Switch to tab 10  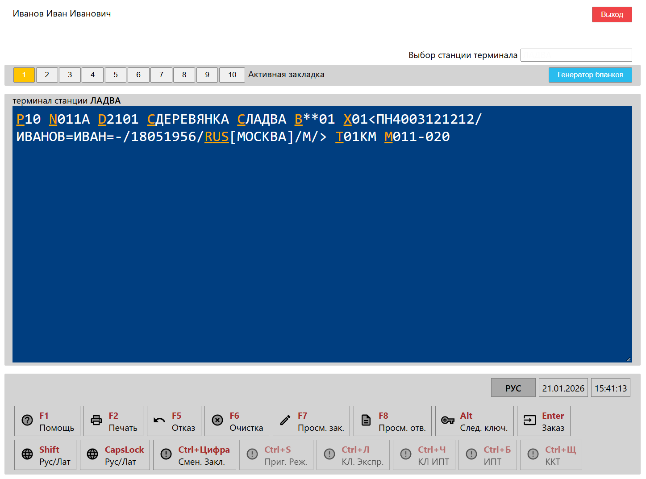coord(232,75)
